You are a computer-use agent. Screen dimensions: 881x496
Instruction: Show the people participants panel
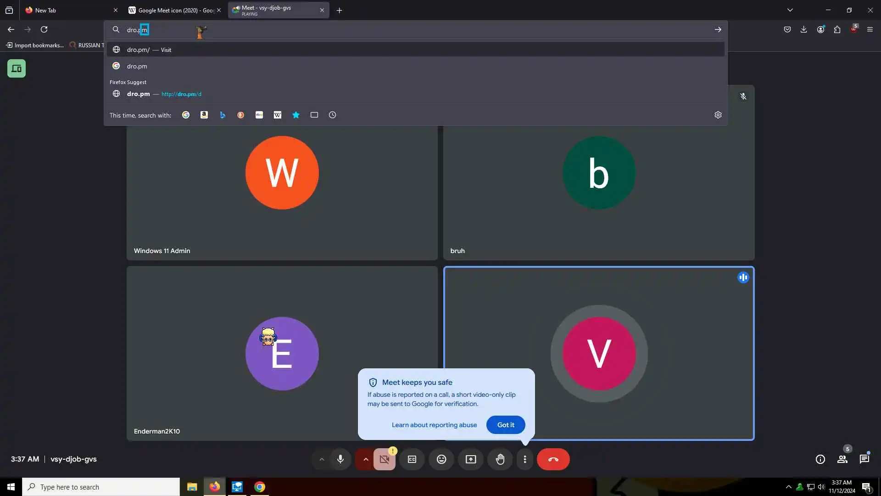842,459
